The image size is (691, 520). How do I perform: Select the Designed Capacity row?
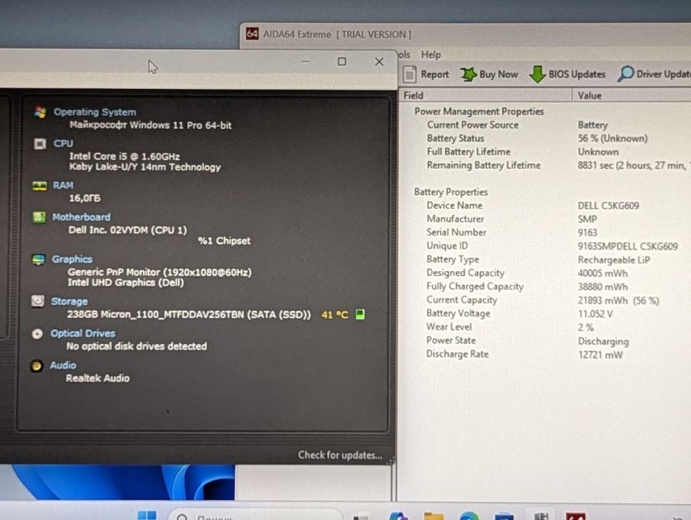544,273
